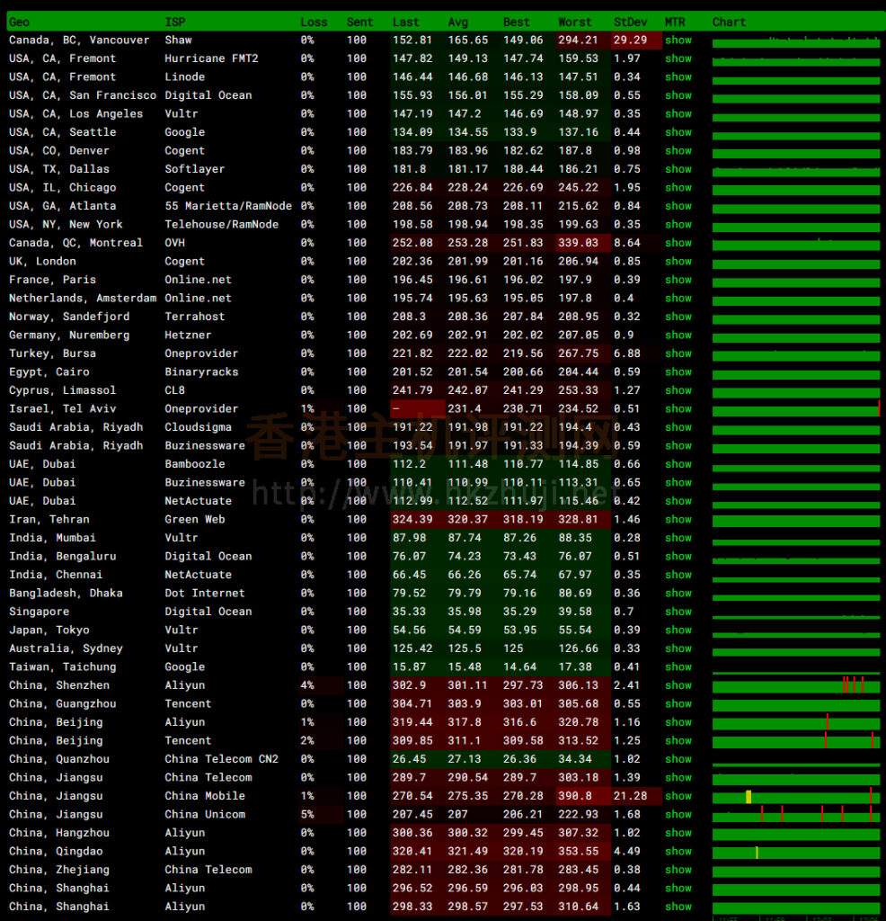
Task: Select the worst latency value 294.21
Action: [578, 40]
